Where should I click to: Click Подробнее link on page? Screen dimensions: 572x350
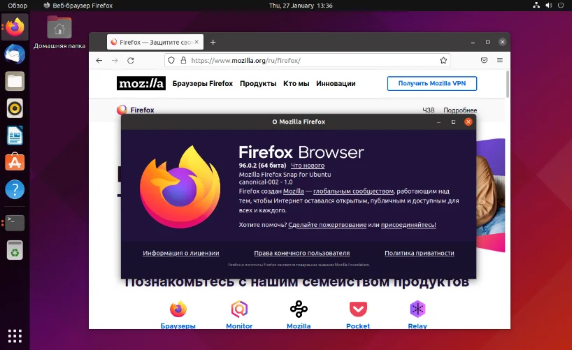[460, 110]
